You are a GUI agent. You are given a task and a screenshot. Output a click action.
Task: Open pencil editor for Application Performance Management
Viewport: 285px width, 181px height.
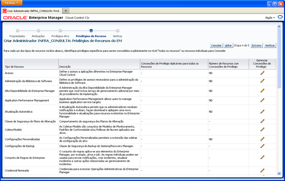[262, 100]
